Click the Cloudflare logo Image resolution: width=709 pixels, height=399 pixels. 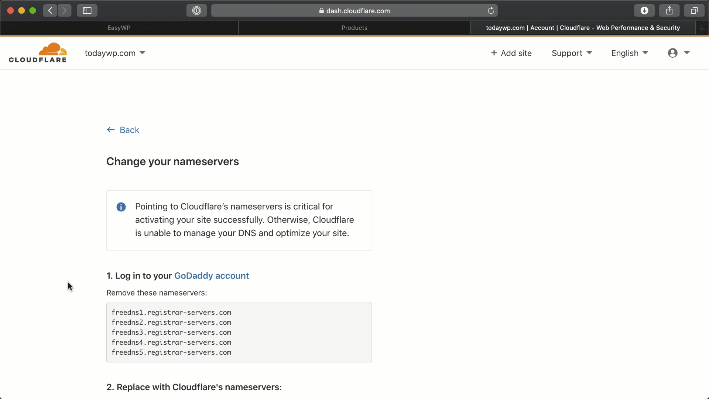coord(38,52)
